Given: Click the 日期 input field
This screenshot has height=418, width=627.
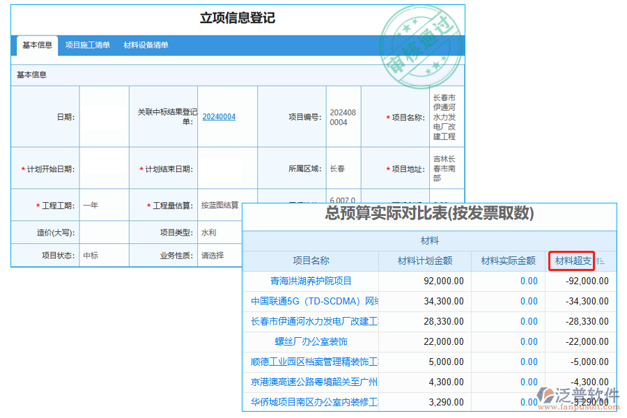Looking at the screenshot, I should click(104, 117).
